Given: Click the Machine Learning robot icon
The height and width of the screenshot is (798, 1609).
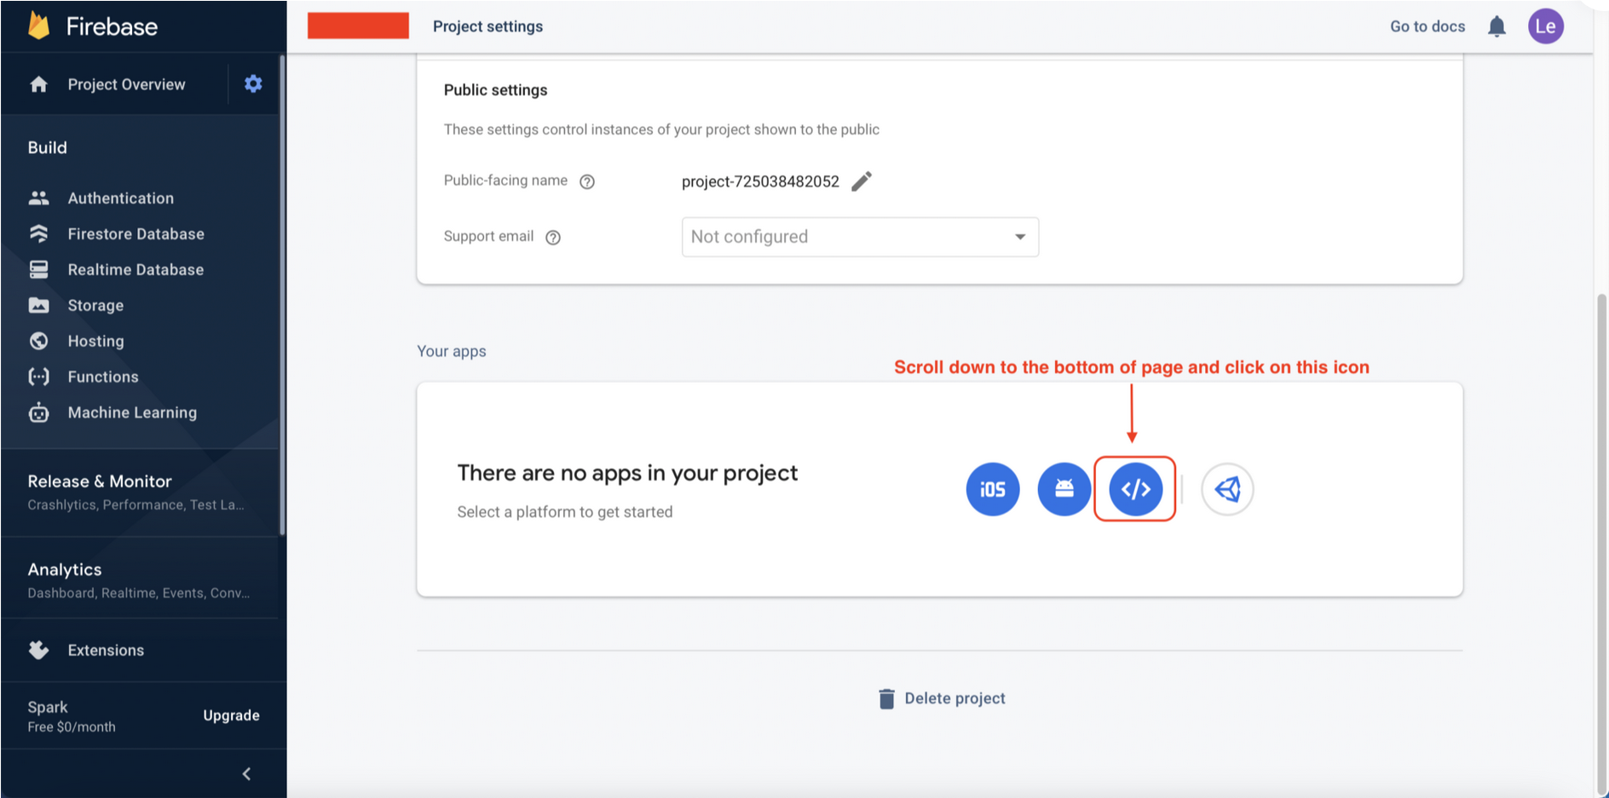Looking at the screenshot, I should (38, 412).
